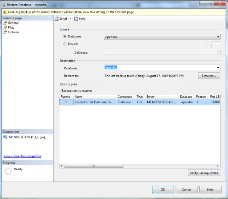Image resolution: width=228 pixels, height=199 pixels.
Task: Click the General page icon
Action: tap(5, 23)
